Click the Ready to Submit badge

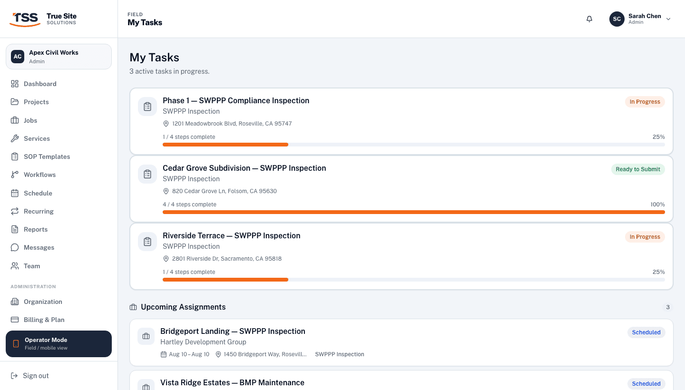click(638, 169)
